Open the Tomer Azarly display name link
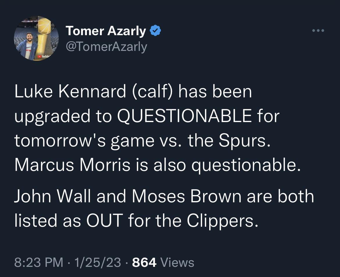Screen dimensions: 340x277 click(106, 31)
